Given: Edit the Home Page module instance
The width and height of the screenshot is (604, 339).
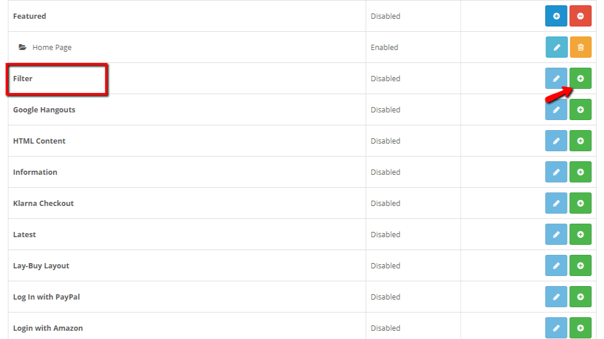Looking at the screenshot, I should tap(556, 48).
